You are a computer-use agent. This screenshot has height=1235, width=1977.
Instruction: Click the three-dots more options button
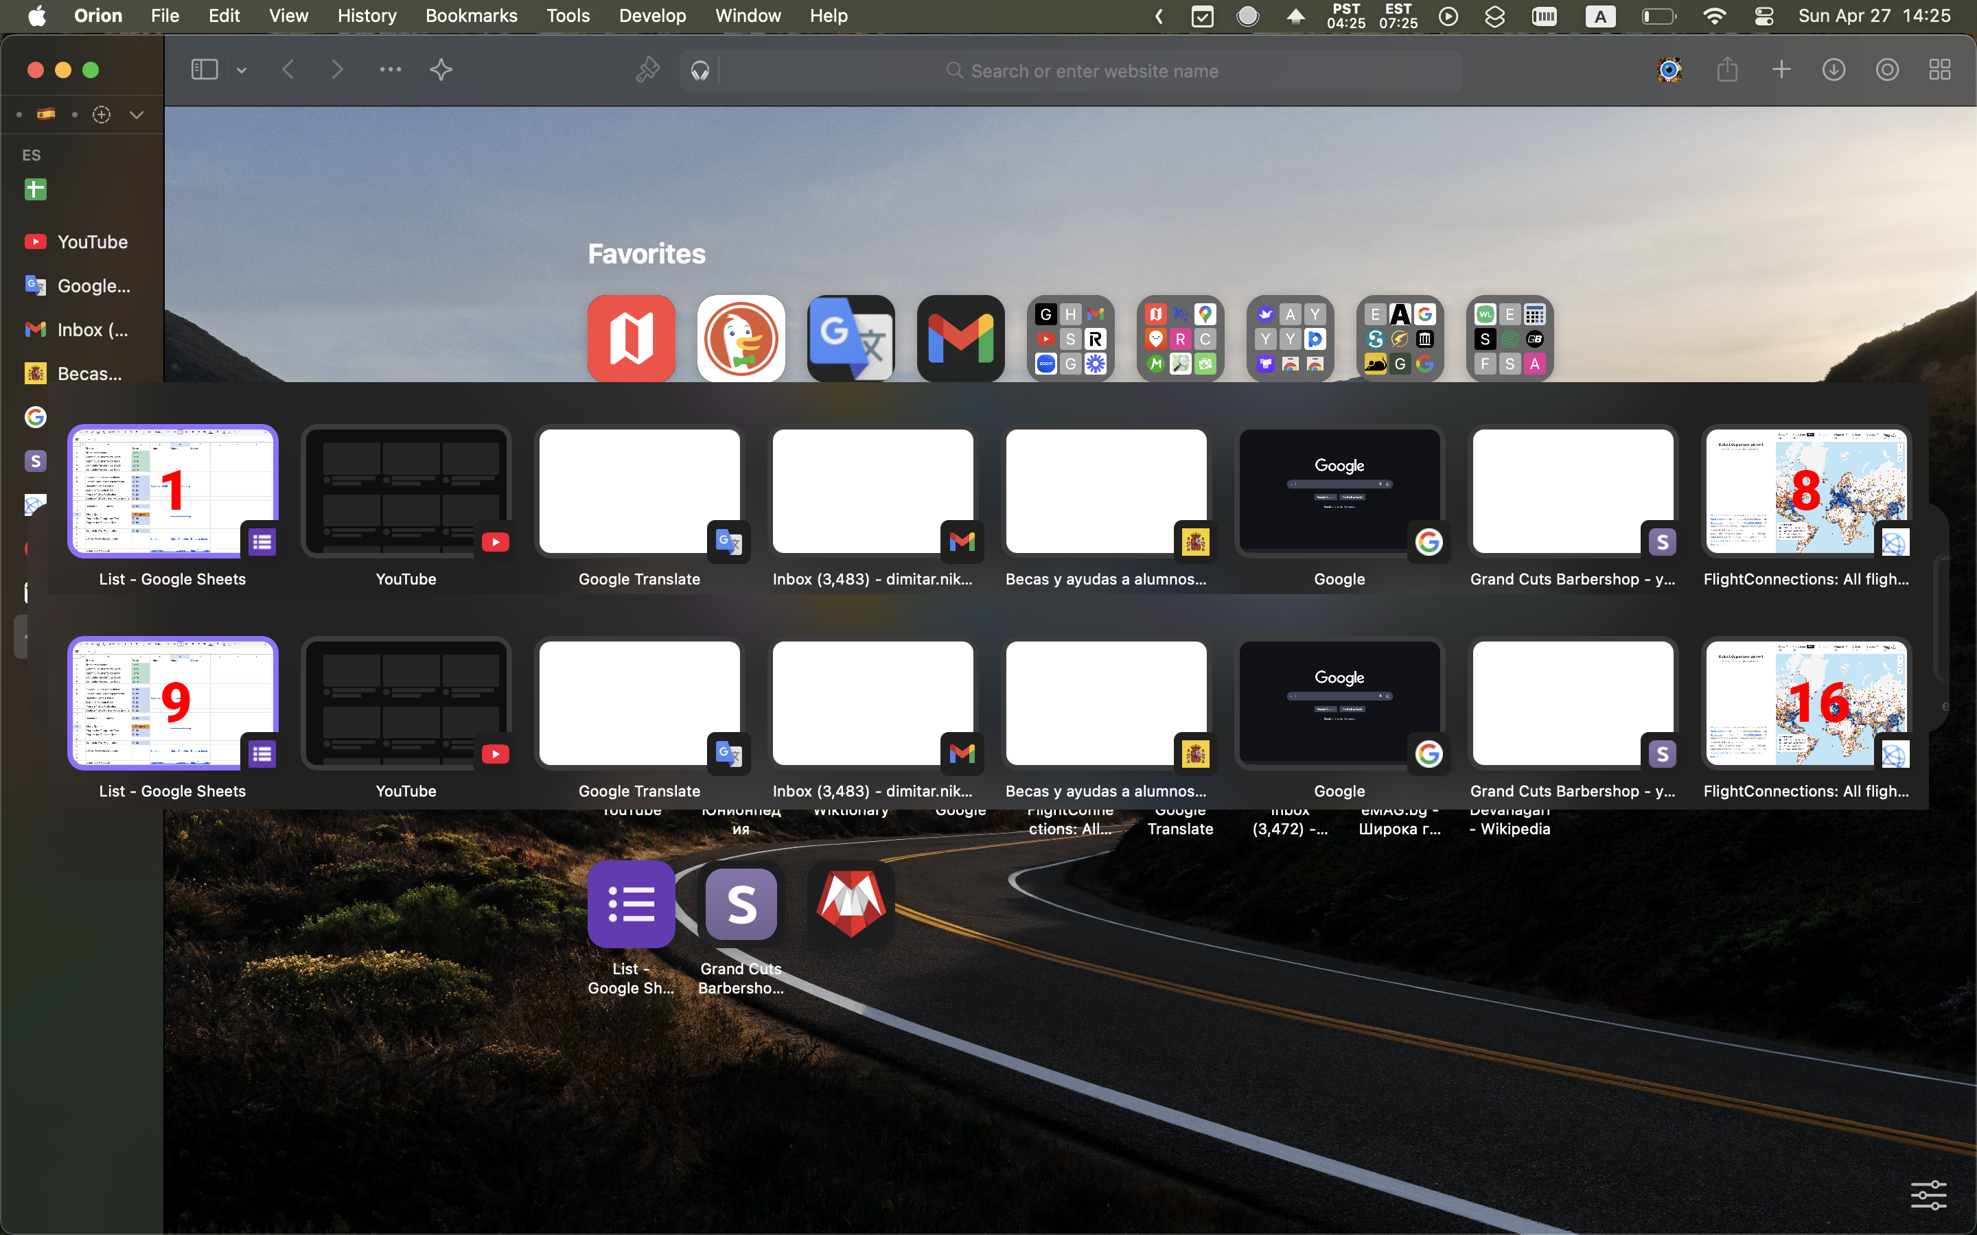[391, 70]
